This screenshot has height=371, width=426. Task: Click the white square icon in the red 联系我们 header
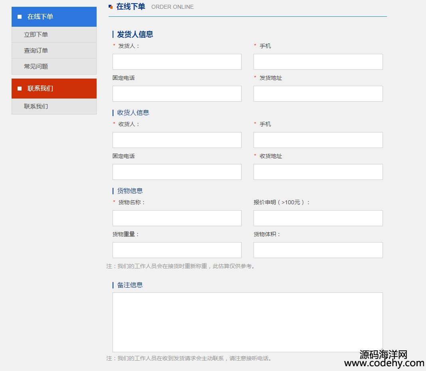coord(20,89)
